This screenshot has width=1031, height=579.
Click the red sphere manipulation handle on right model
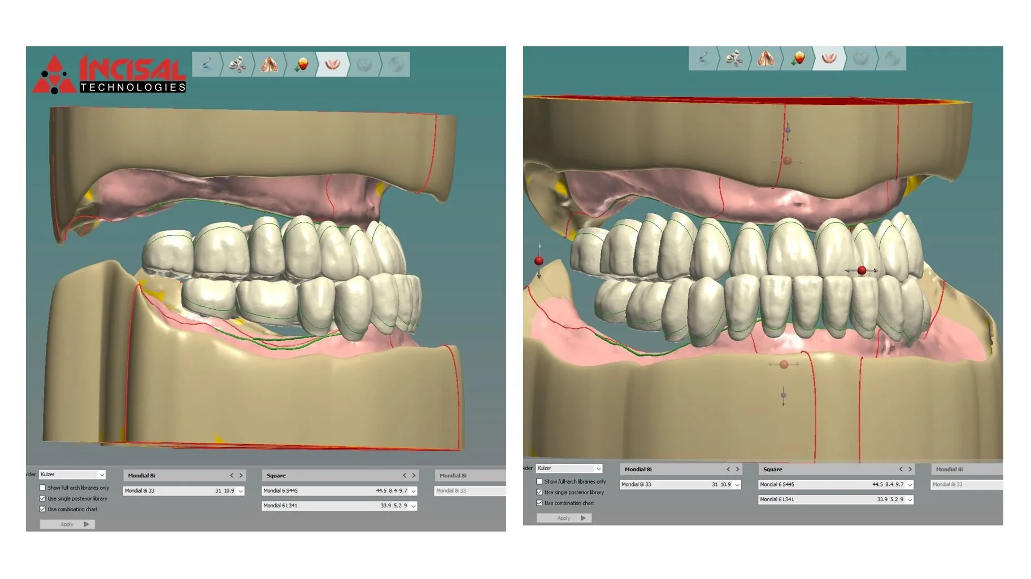pos(862,270)
